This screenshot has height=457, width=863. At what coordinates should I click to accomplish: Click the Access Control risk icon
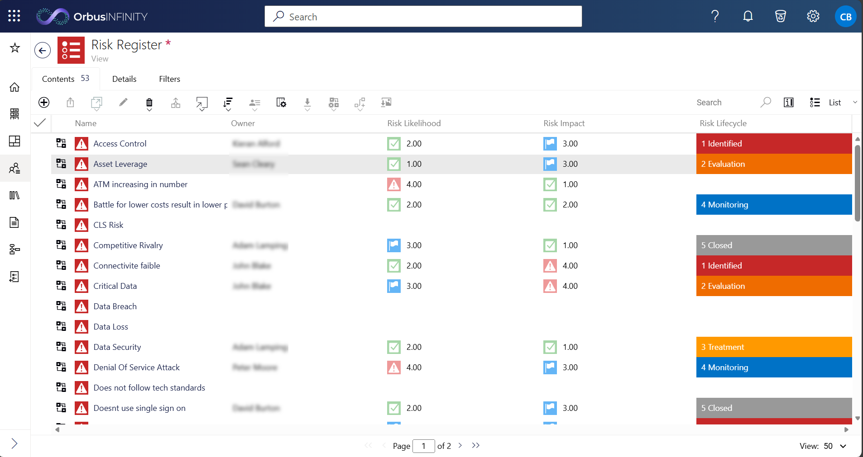(x=82, y=144)
